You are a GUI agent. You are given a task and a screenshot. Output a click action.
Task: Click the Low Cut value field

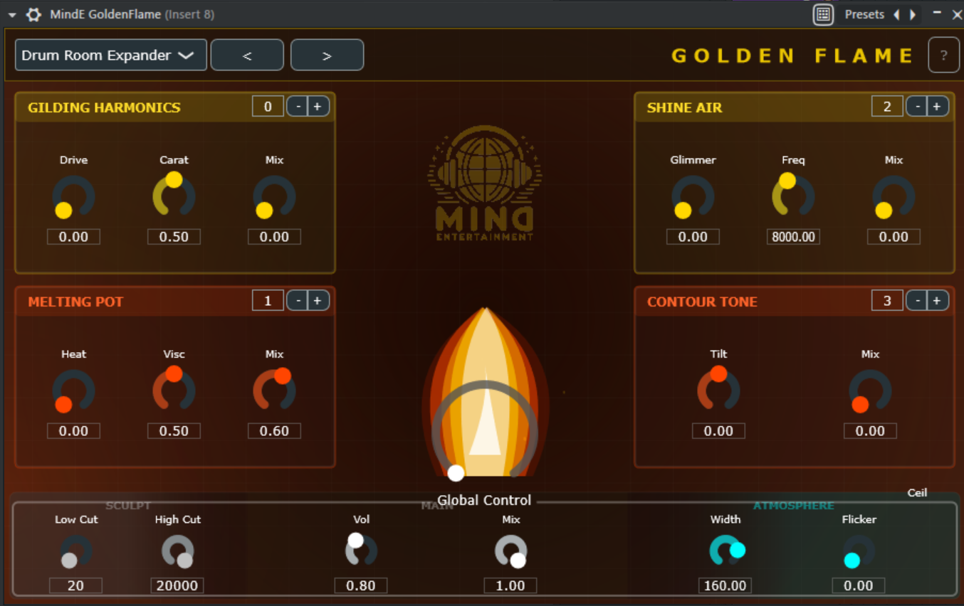(x=75, y=585)
